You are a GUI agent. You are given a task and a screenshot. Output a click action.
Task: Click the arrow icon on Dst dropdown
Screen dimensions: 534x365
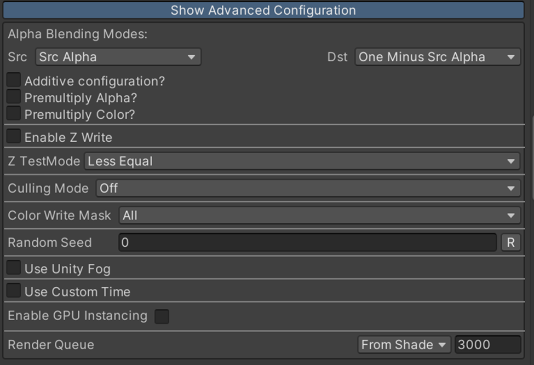511,57
